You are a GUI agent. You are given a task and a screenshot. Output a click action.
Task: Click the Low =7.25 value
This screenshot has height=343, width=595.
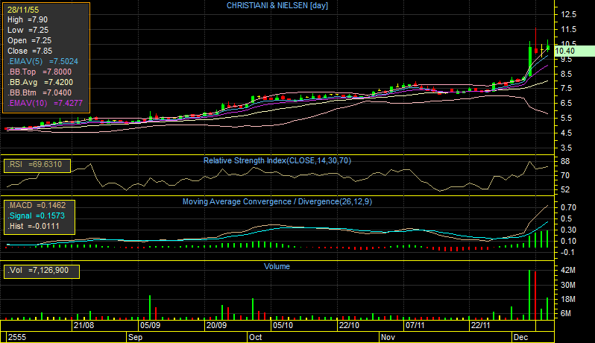coord(28,30)
